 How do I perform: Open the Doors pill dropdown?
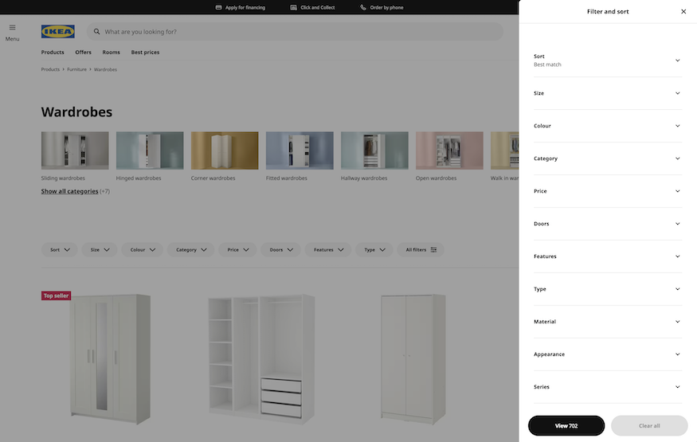tap(280, 249)
